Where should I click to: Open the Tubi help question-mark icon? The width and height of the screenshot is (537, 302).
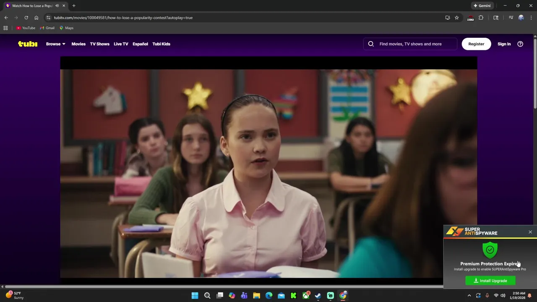click(x=520, y=44)
